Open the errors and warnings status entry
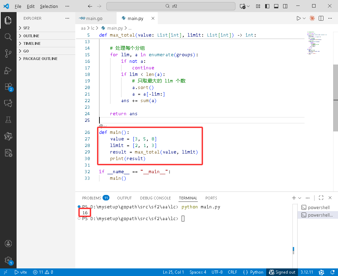 [x=43, y=272]
